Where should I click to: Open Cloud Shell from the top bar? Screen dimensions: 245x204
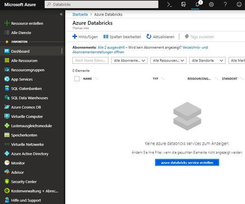tap(170, 5)
